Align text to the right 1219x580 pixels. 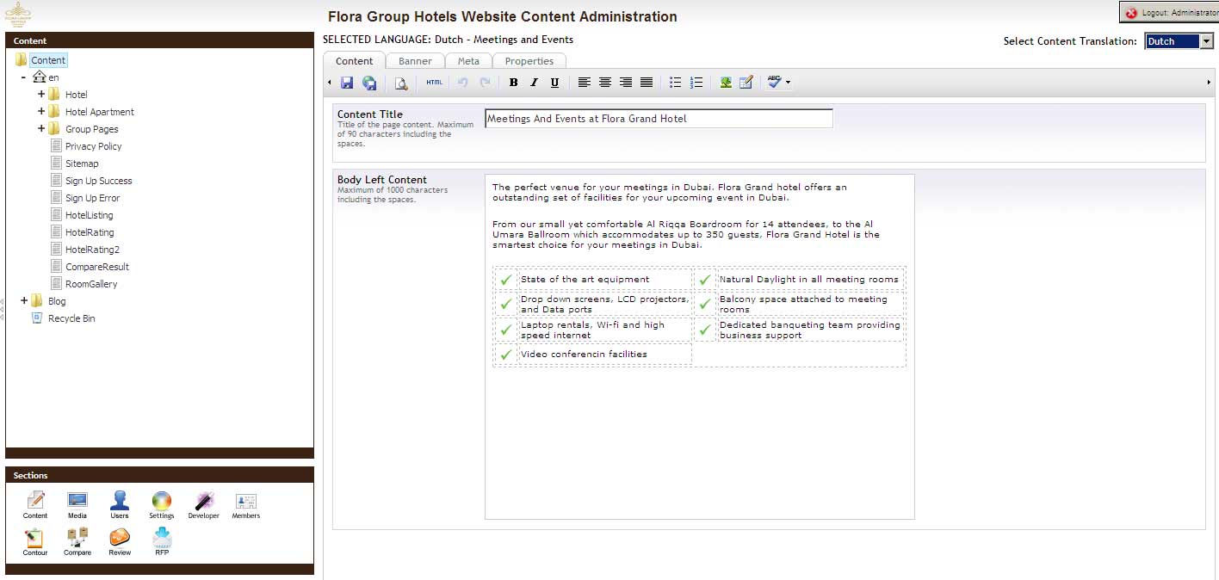coord(626,83)
